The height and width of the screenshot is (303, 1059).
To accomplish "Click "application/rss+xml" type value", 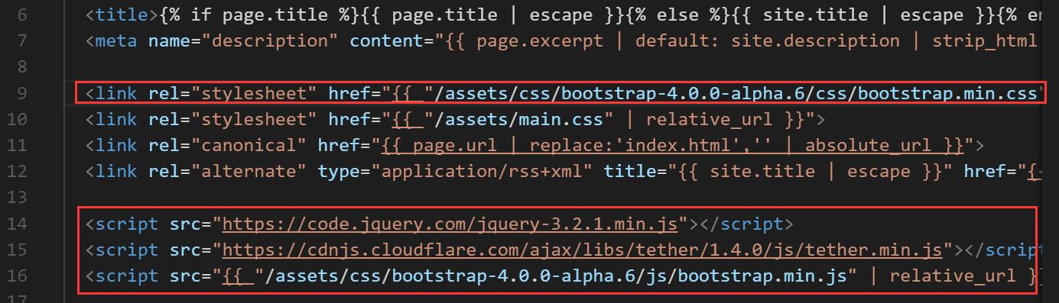I will point(486,171).
